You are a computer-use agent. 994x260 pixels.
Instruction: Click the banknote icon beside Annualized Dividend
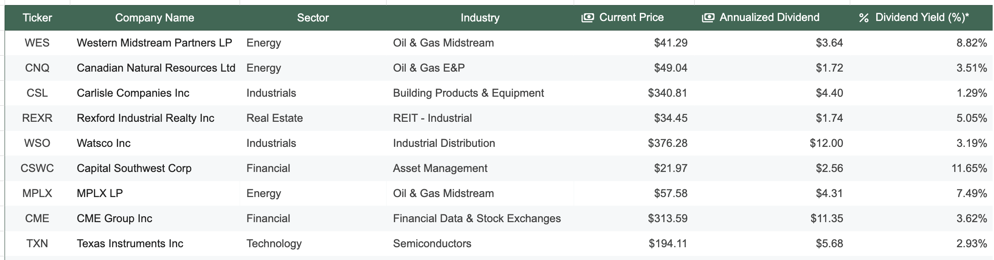tap(708, 18)
